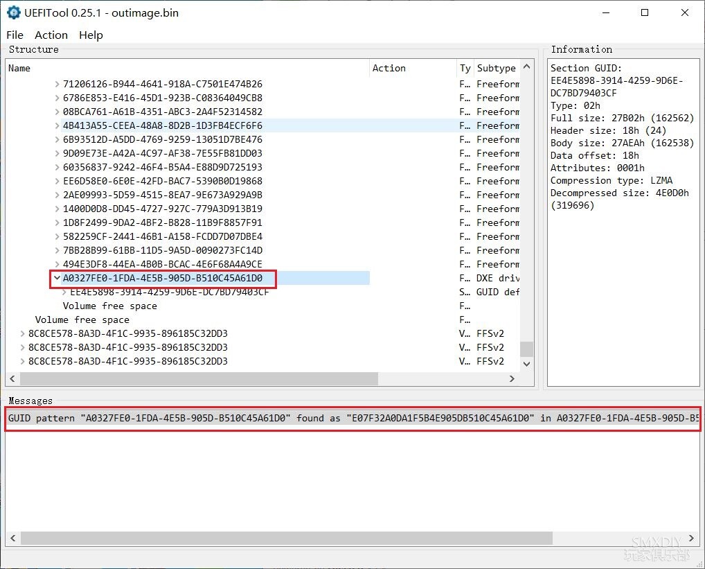The height and width of the screenshot is (569, 705).
Task: Click the structure tree scroll down arrow
Action: pyautogui.click(x=527, y=364)
